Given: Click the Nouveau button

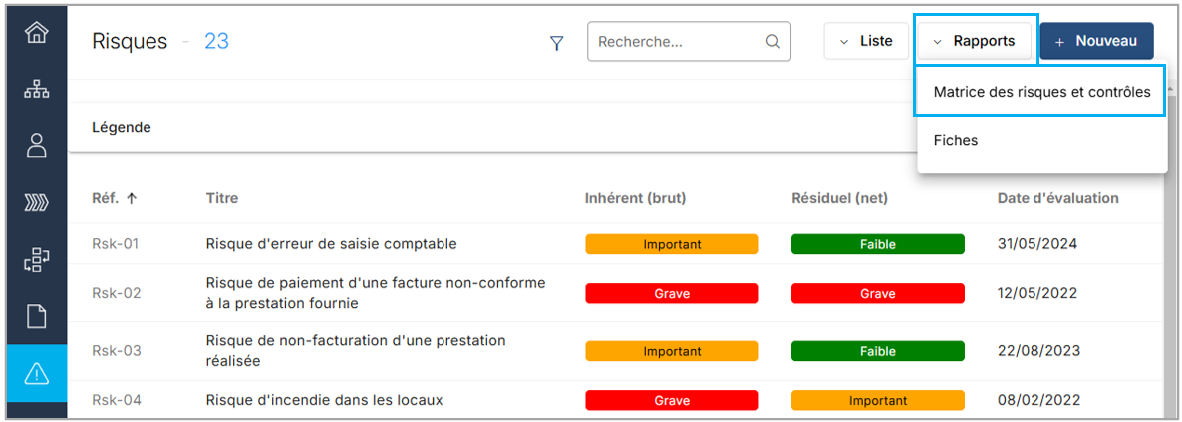Looking at the screenshot, I should pyautogui.click(x=1096, y=41).
